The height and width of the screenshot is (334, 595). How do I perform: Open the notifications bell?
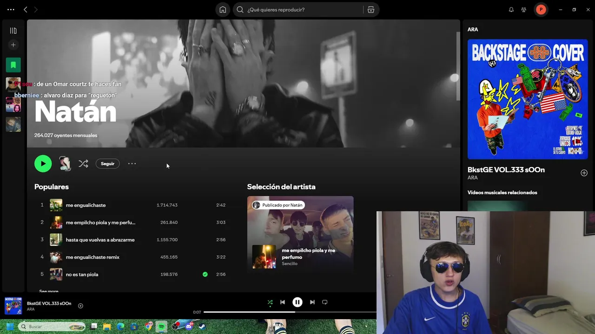coord(511,10)
